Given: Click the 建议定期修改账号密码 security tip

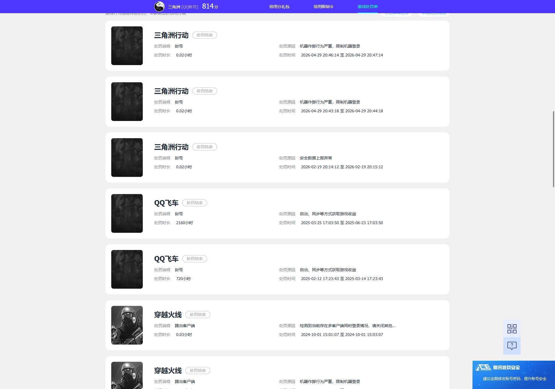Looking at the screenshot, I should [515, 379].
